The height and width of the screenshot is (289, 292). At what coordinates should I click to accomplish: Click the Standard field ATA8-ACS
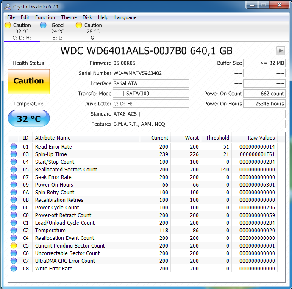click(x=199, y=114)
